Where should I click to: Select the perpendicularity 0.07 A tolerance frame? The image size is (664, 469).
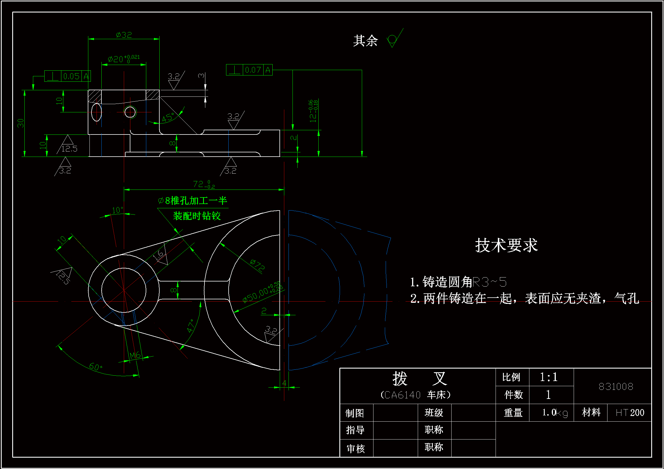pyautogui.click(x=249, y=70)
